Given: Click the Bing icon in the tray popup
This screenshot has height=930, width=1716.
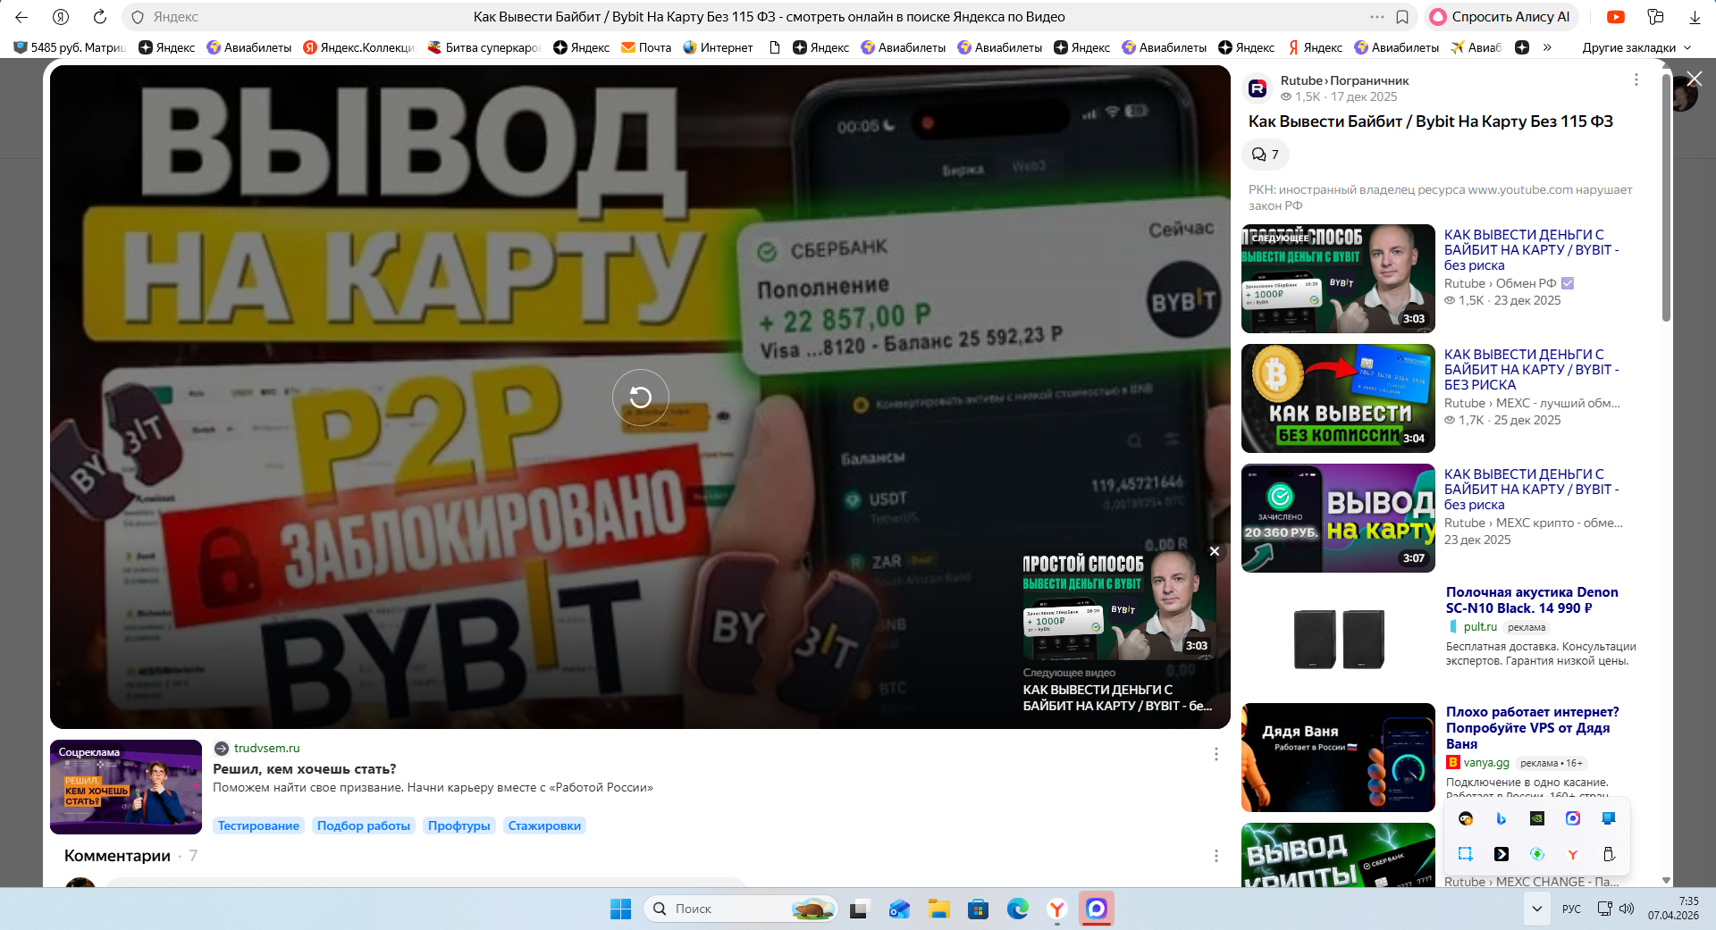Looking at the screenshot, I should [1501, 818].
